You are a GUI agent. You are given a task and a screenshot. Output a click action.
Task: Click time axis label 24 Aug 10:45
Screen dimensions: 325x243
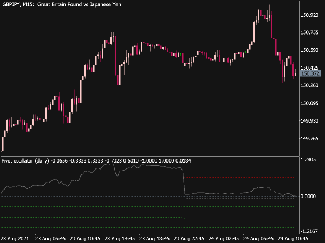(x=292, y=239)
